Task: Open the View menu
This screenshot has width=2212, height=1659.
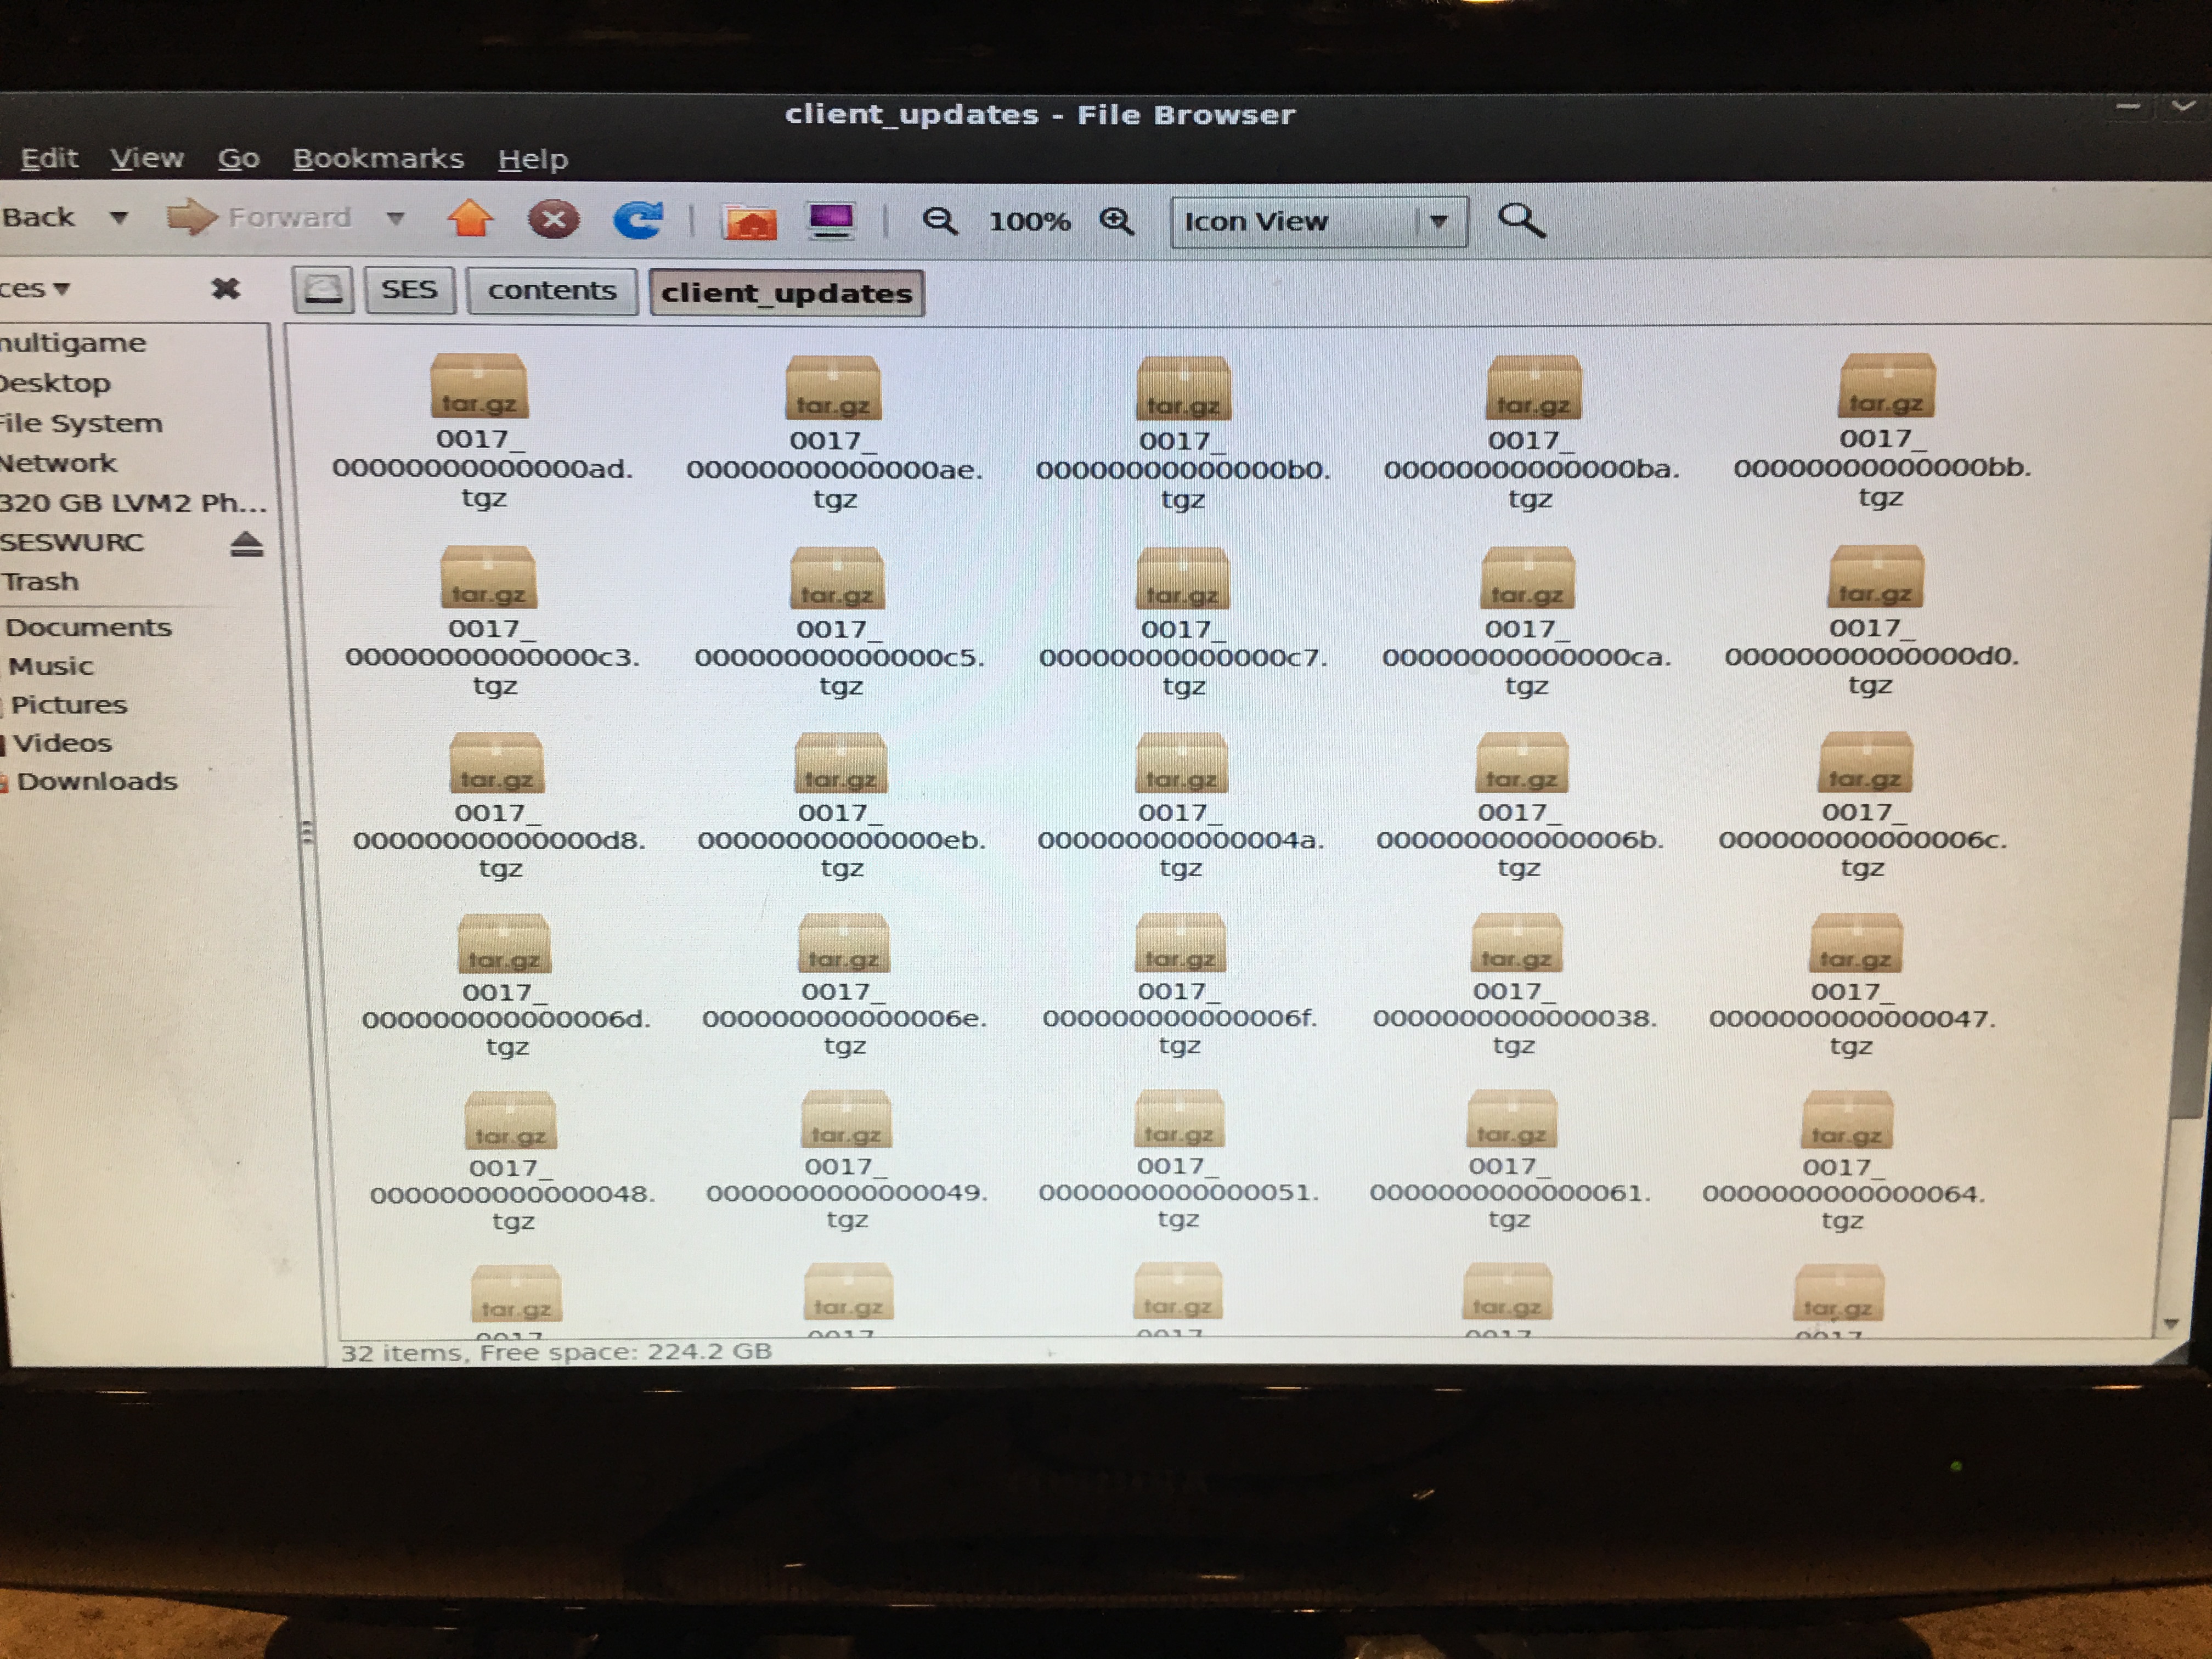Action: click(x=147, y=158)
